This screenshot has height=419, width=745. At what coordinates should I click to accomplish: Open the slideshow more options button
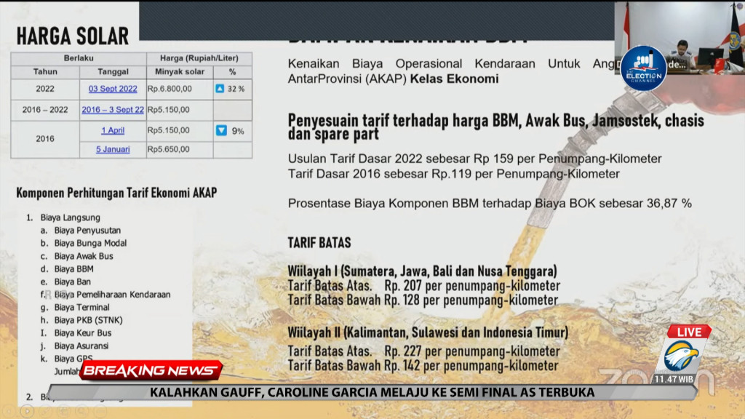point(100,411)
